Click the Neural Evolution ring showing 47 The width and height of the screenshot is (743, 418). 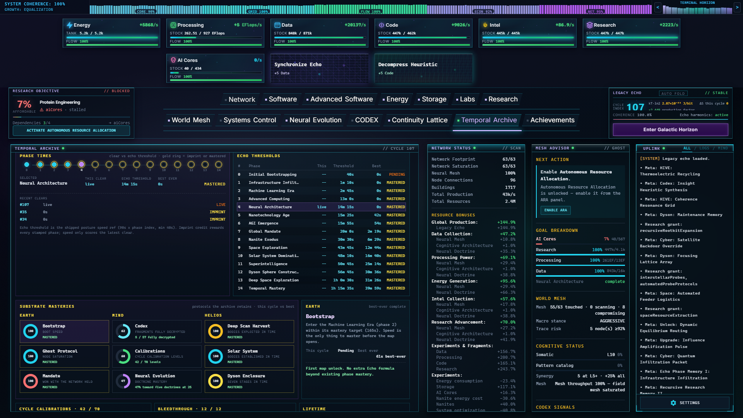click(123, 381)
